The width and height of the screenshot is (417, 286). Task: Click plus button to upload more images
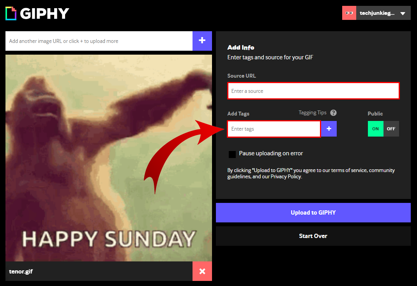coord(202,41)
